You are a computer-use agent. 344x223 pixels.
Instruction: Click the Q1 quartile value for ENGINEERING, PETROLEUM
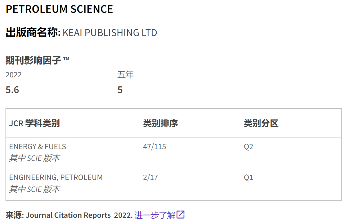click(x=248, y=177)
